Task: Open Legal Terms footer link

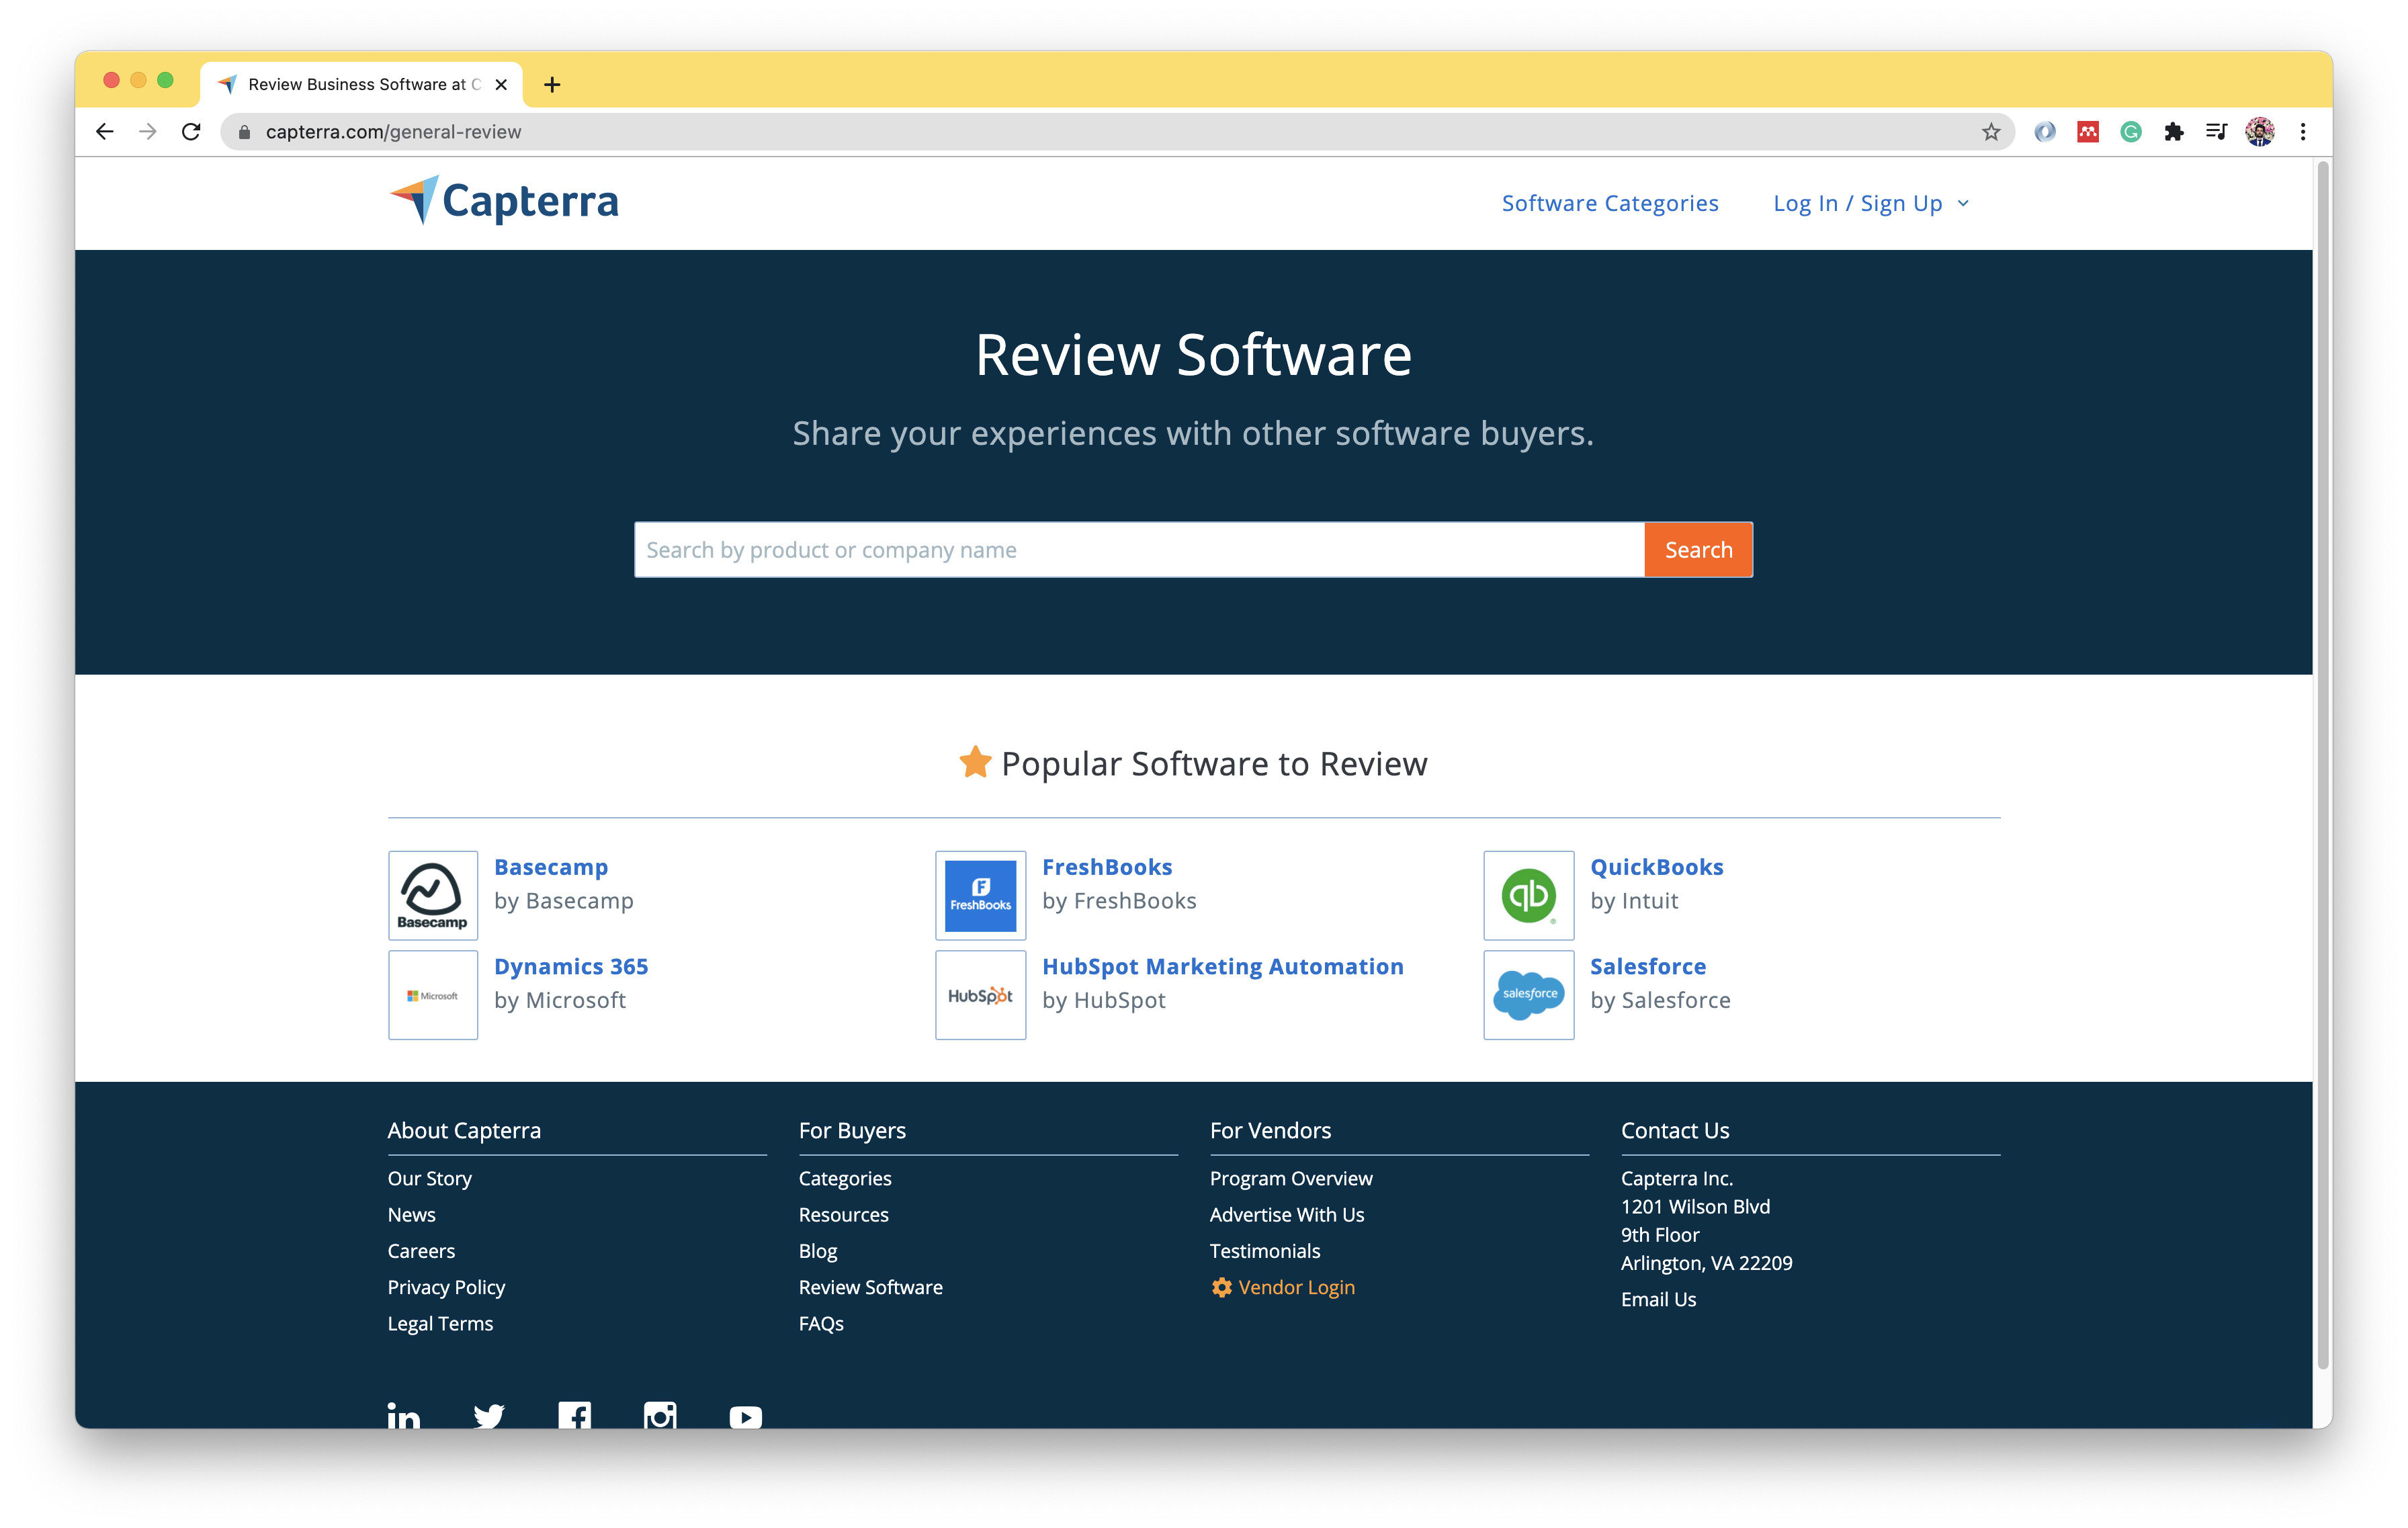Action: (x=440, y=1323)
